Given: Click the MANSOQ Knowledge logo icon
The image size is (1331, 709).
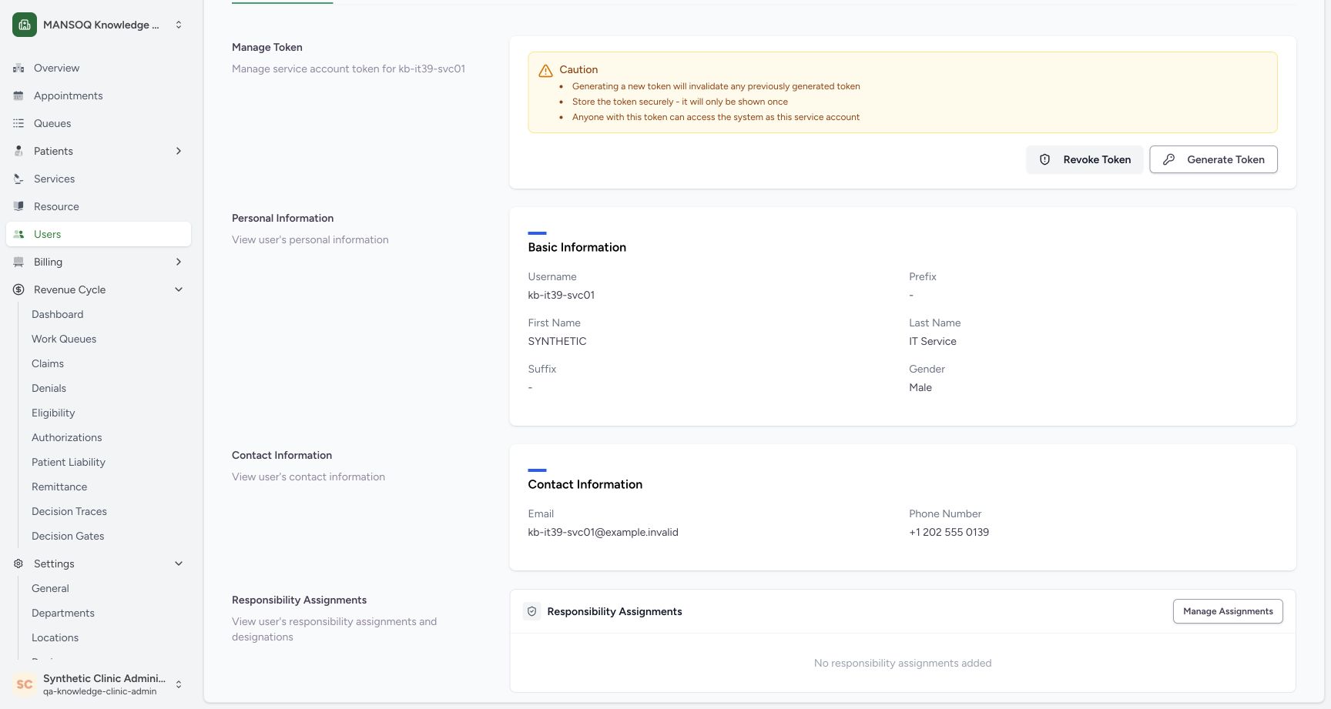Looking at the screenshot, I should click(25, 25).
